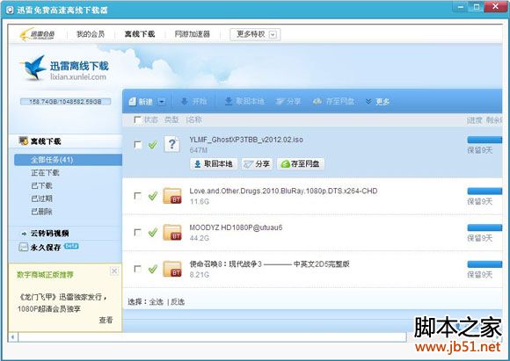Click the 使命召唤8：现代战争3 title
The image size is (510, 361).
[269, 264]
